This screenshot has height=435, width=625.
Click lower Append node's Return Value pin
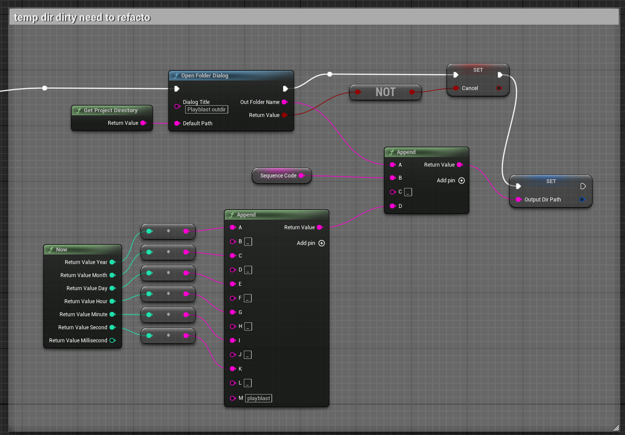click(x=320, y=228)
